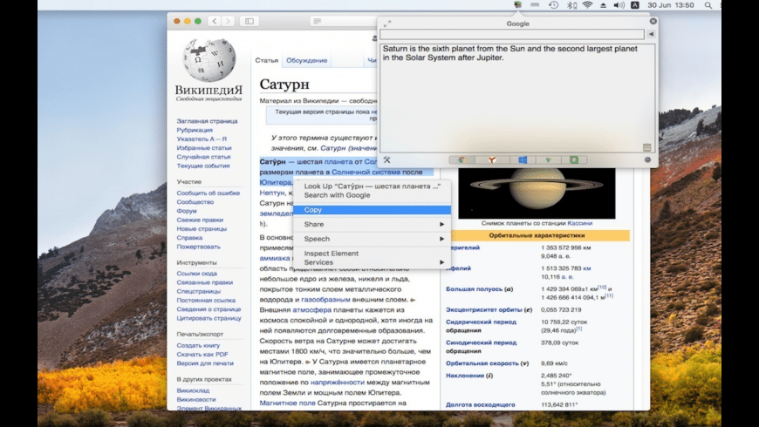Screen dimensions: 759x427
Task: Choose Search with Google menu item
Action: [x=337, y=195]
